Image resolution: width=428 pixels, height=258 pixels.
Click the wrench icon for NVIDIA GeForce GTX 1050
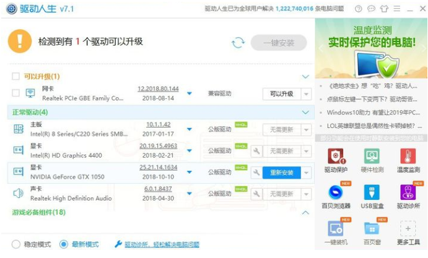[256, 173]
